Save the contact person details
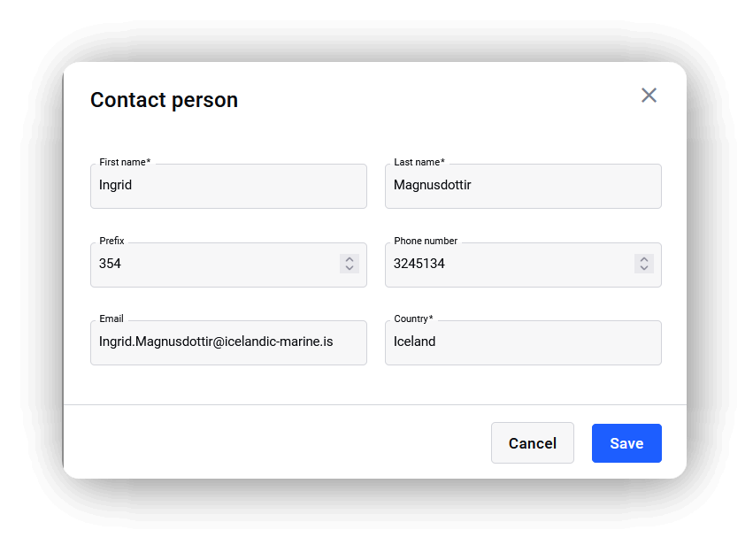This screenshot has width=753, height=545. tap(626, 442)
